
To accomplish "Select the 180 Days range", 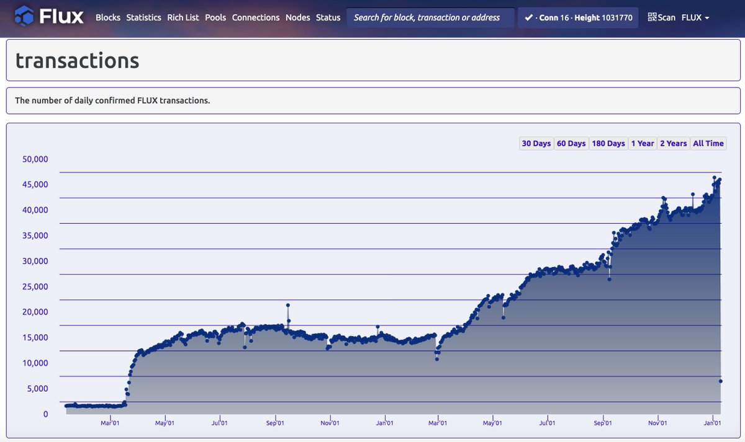I will click(x=608, y=143).
